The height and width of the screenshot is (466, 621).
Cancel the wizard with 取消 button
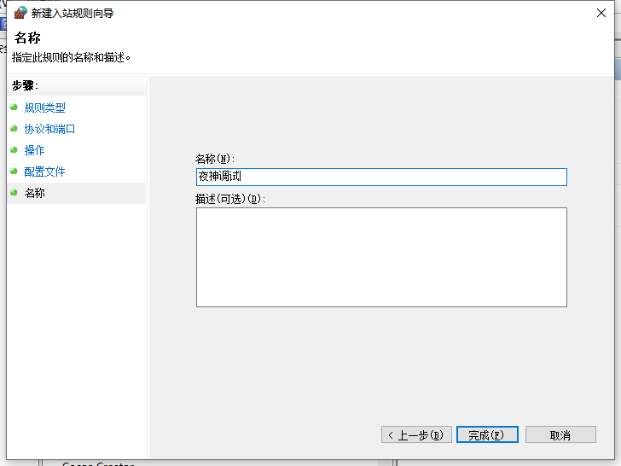coord(560,435)
